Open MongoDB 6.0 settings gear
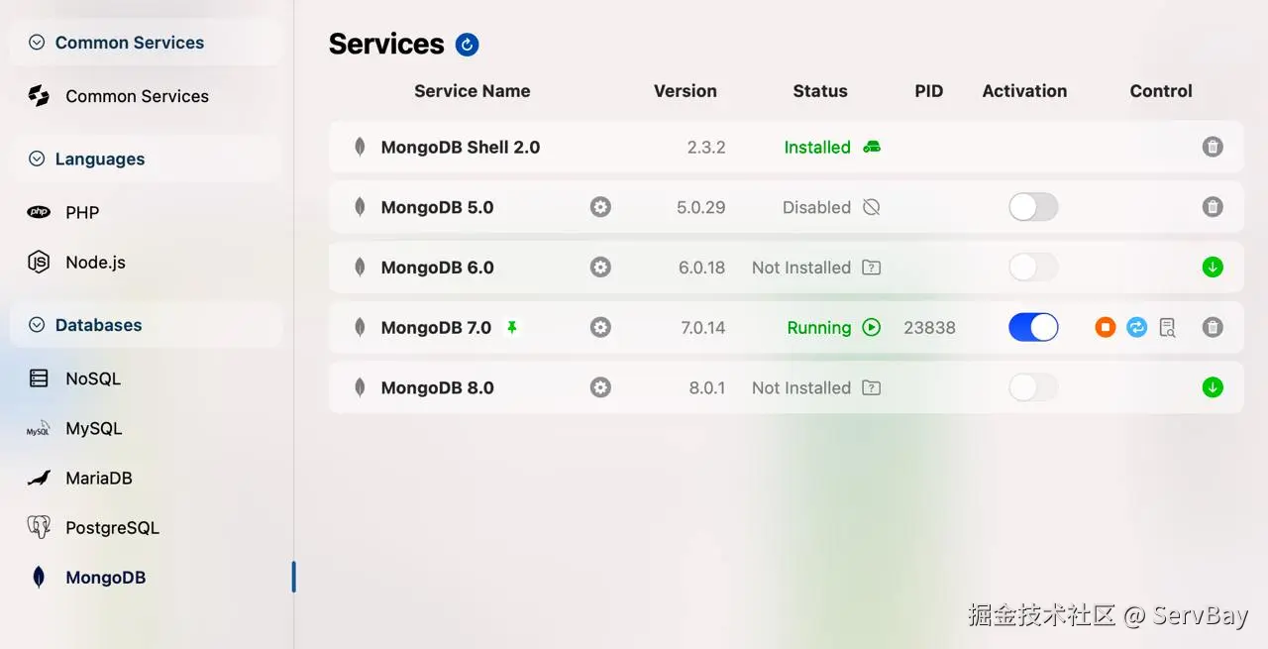The image size is (1268, 649). click(600, 268)
